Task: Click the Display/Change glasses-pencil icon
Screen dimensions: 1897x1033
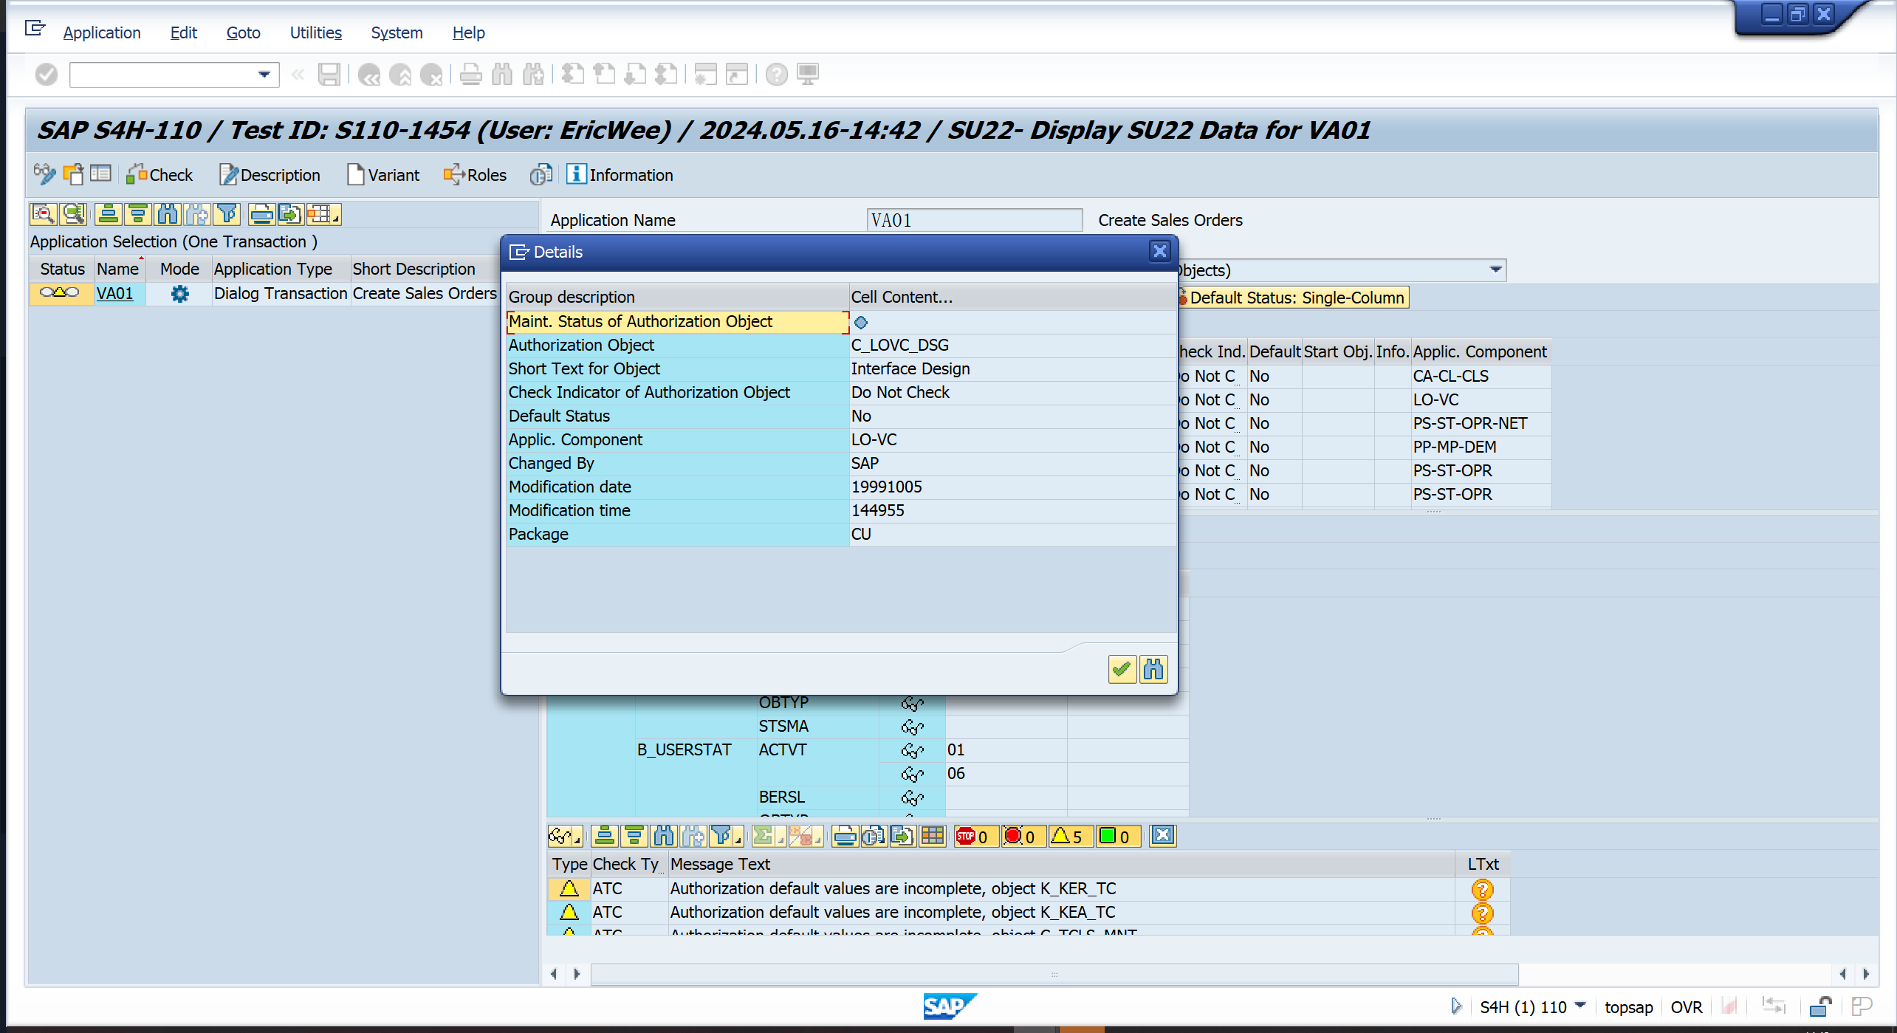Action: [44, 174]
